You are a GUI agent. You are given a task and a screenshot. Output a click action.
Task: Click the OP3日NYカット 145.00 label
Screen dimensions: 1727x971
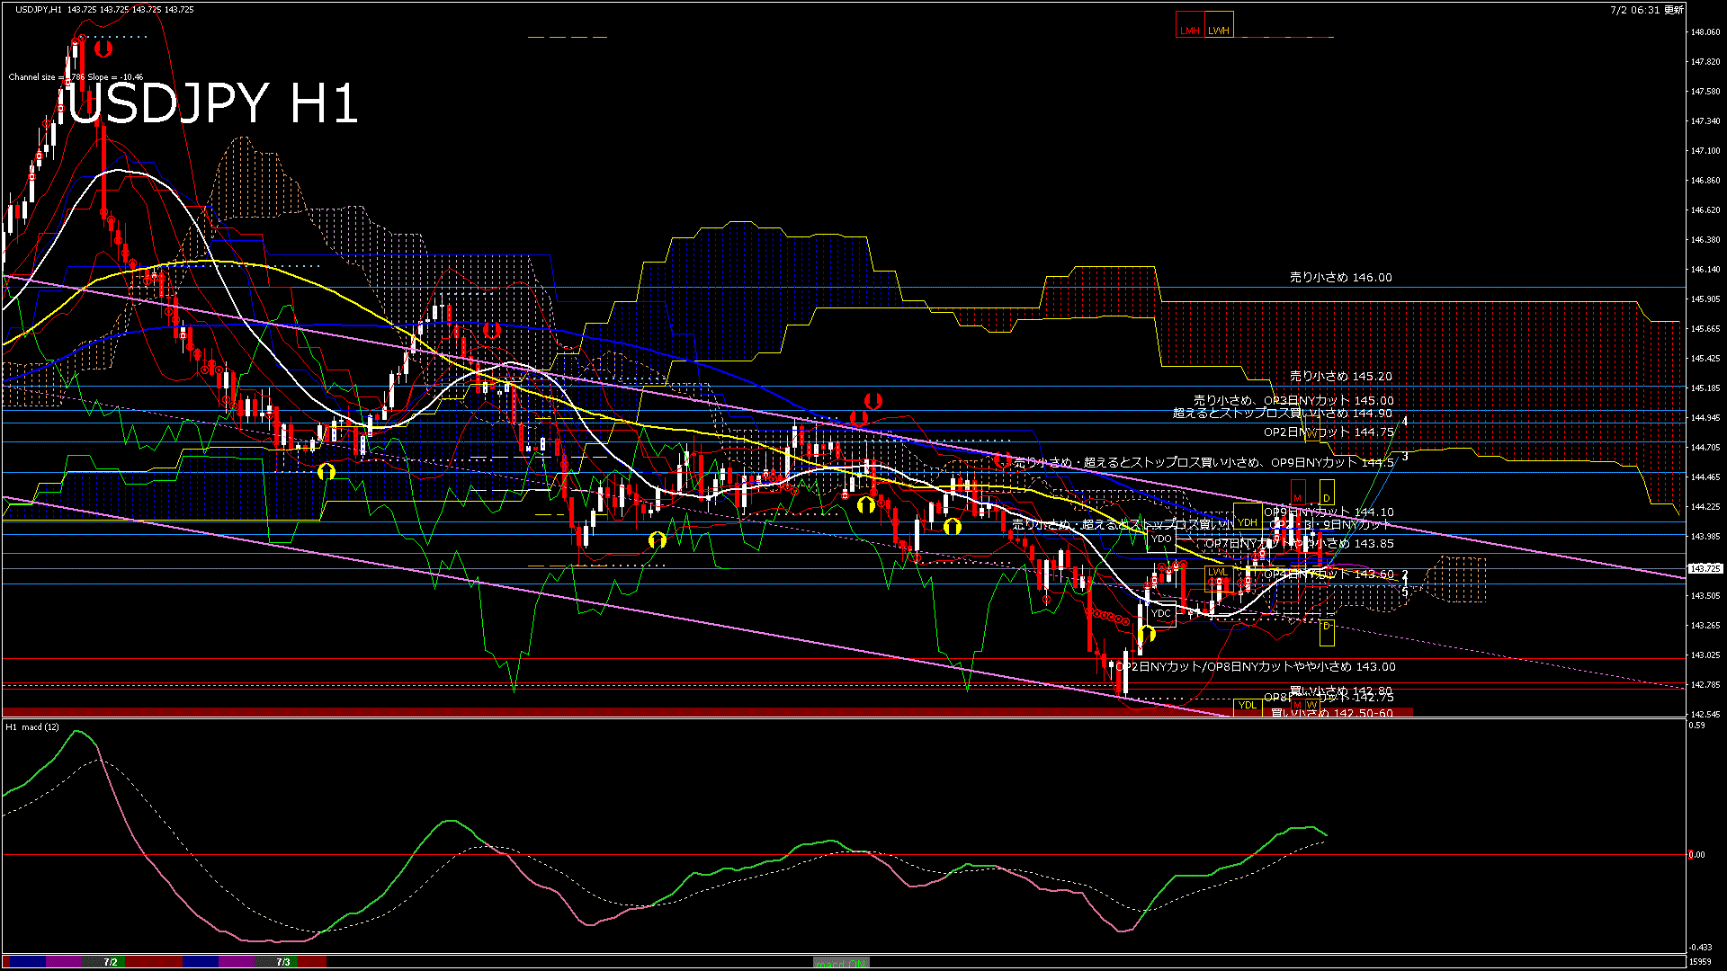pos(1329,401)
